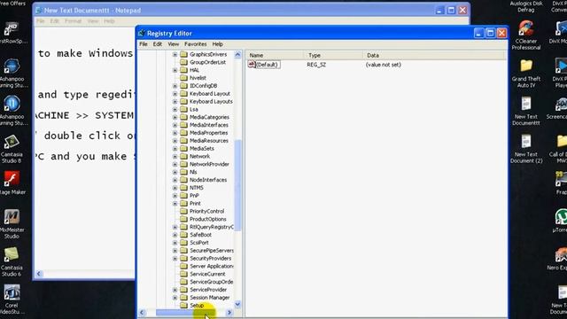
Task: Launch Corel VideoStudio desktop icon
Action: [x=12, y=293]
